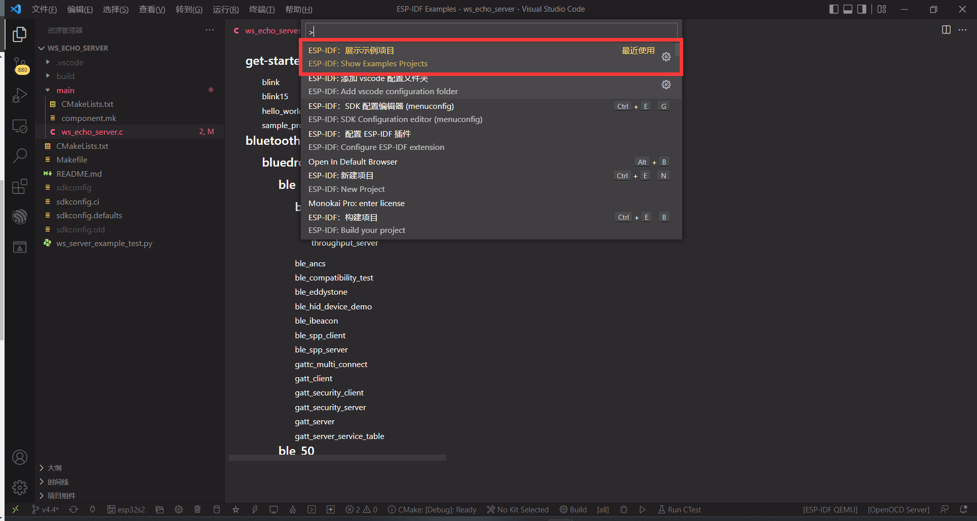Collapse the main folder in Explorer

66,90
